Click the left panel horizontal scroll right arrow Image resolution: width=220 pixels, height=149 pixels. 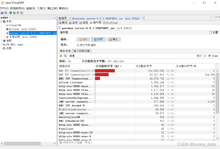55,144
